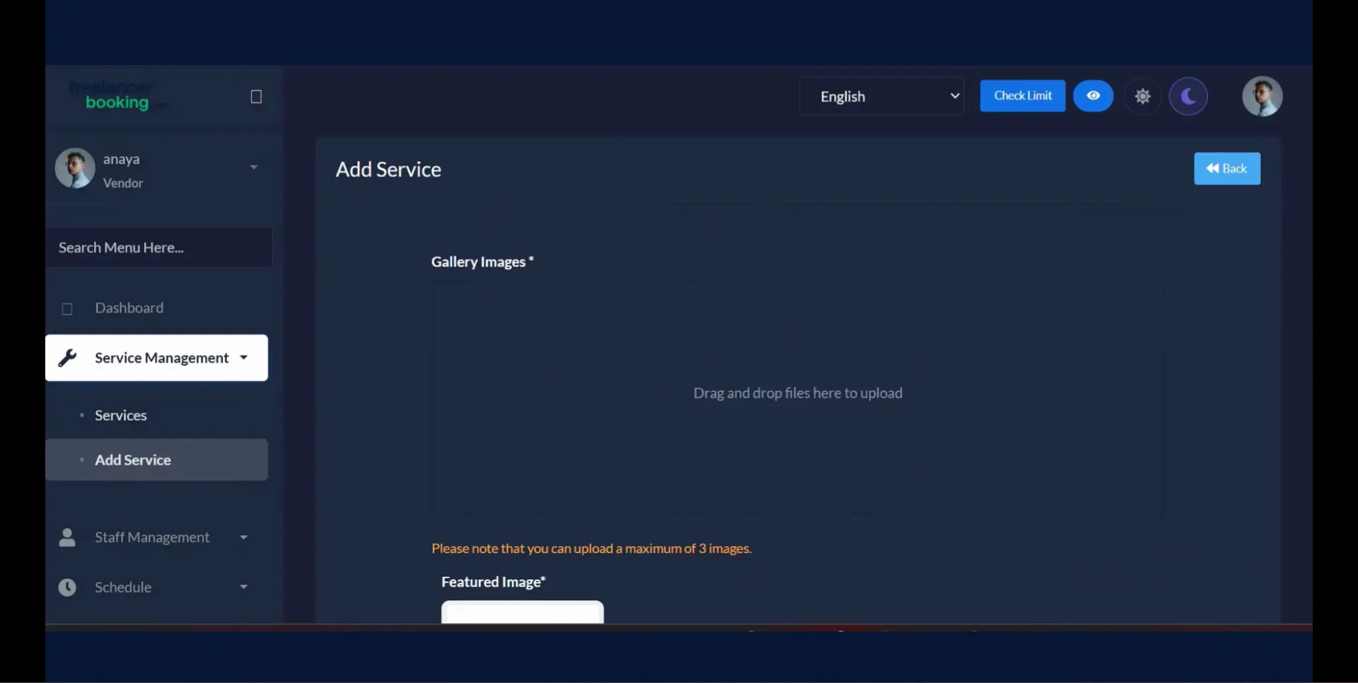Open the Services menu item

tap(121, 416)
